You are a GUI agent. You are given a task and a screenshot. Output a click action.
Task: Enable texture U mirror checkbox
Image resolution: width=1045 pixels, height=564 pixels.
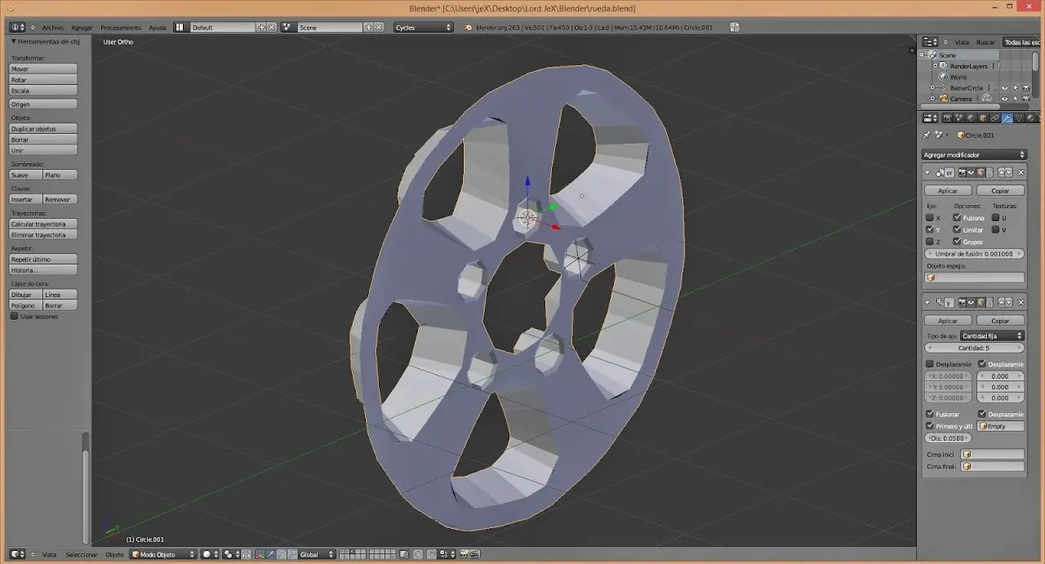(995, 218)
